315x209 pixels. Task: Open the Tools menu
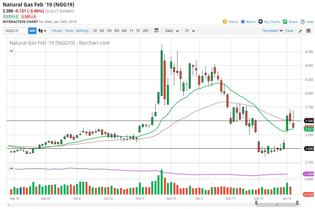(x=69, y=31)
